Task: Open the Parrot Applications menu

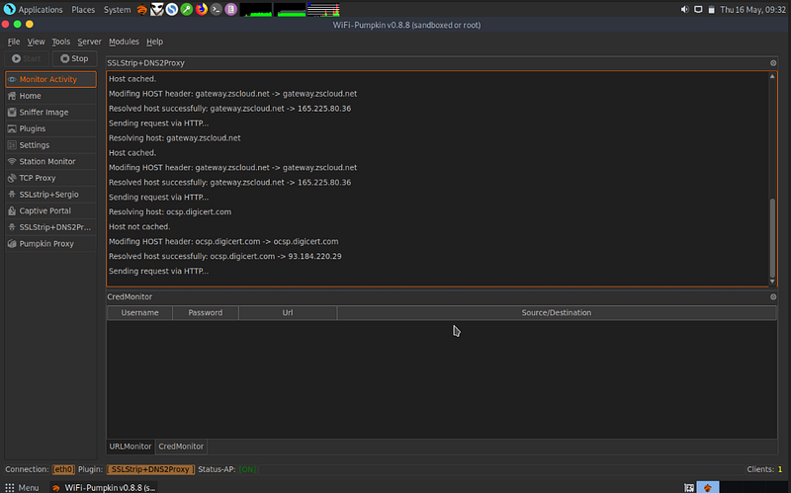Action: point(34,10)
